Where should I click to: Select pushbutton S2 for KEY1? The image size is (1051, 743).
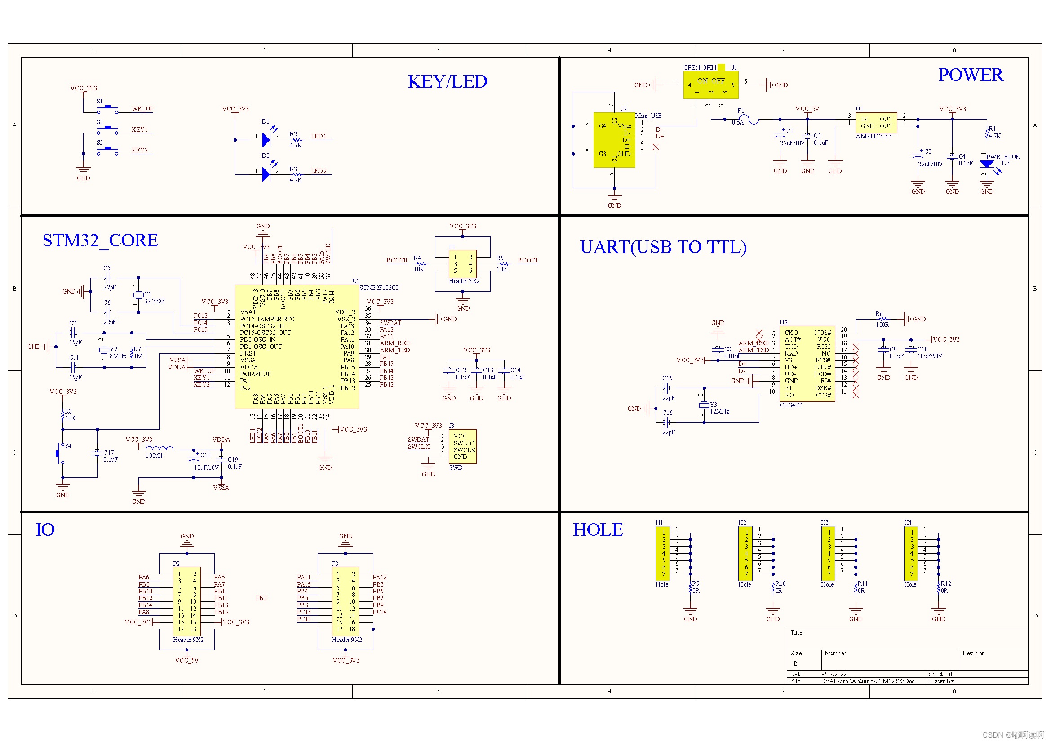[x=107, y=130]
